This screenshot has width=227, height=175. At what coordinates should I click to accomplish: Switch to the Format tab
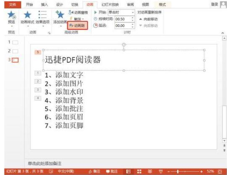coord(162,5)
